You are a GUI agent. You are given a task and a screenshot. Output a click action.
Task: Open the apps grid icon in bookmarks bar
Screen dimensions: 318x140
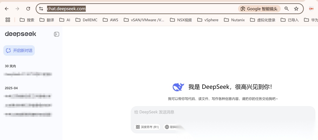point(8,20)
